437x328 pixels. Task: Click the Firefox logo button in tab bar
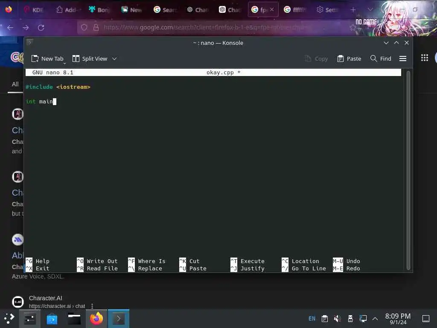[9, 9]
